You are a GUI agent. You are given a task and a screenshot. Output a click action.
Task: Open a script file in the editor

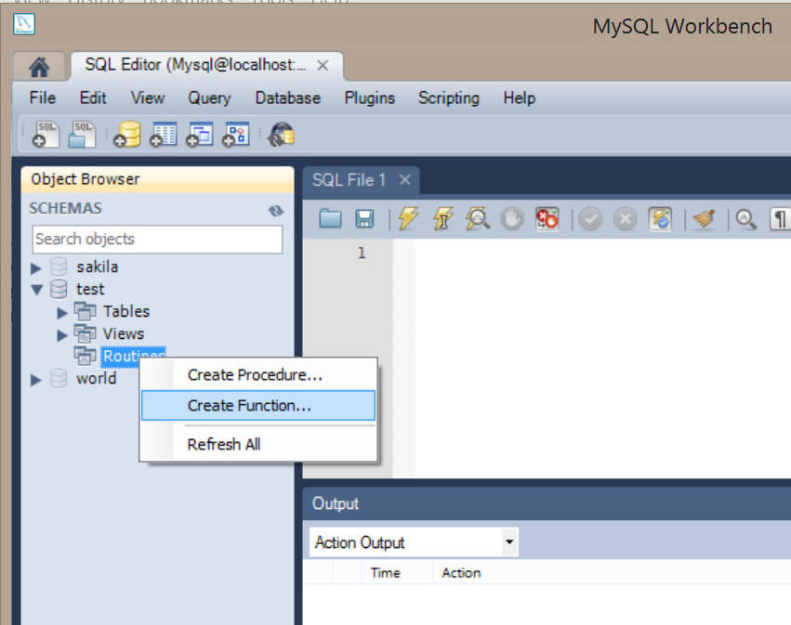pos(330,219)
